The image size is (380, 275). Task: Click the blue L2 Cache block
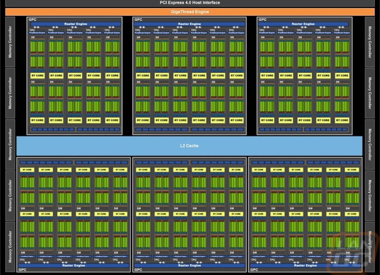190,146
